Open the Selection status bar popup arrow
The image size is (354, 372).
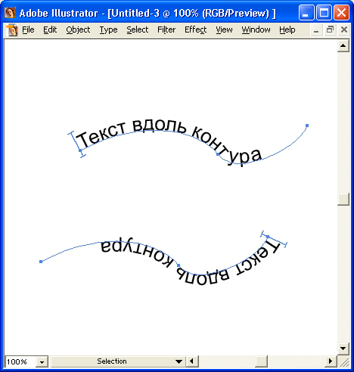click(179, 361)
